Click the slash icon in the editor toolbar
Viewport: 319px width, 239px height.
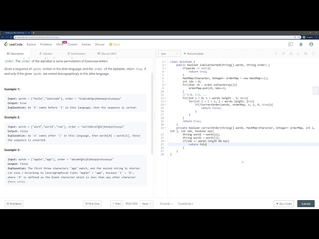tap(276, 54)
